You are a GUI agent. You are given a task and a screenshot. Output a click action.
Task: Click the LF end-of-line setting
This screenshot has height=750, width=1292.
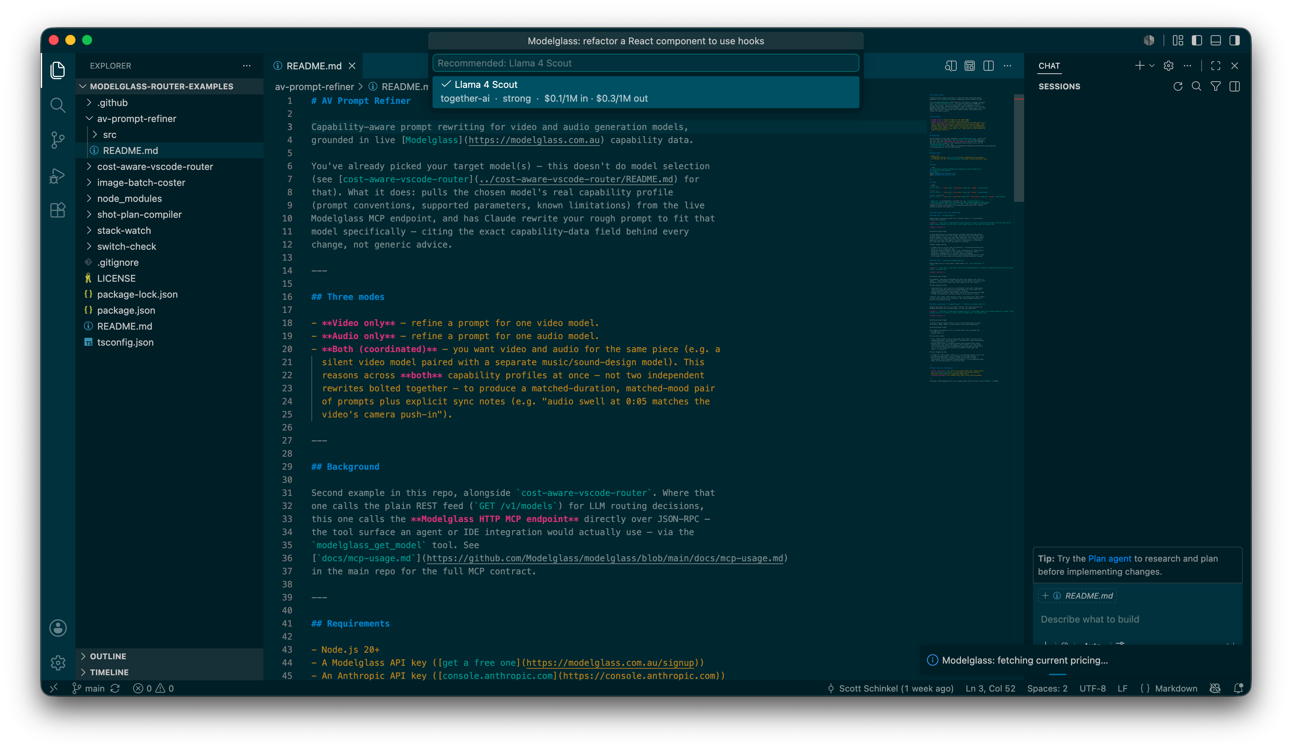[1122, 688]
